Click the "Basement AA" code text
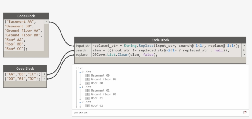Image resolution: width=252 pixels, height=119 pixels. click(20, 22)
